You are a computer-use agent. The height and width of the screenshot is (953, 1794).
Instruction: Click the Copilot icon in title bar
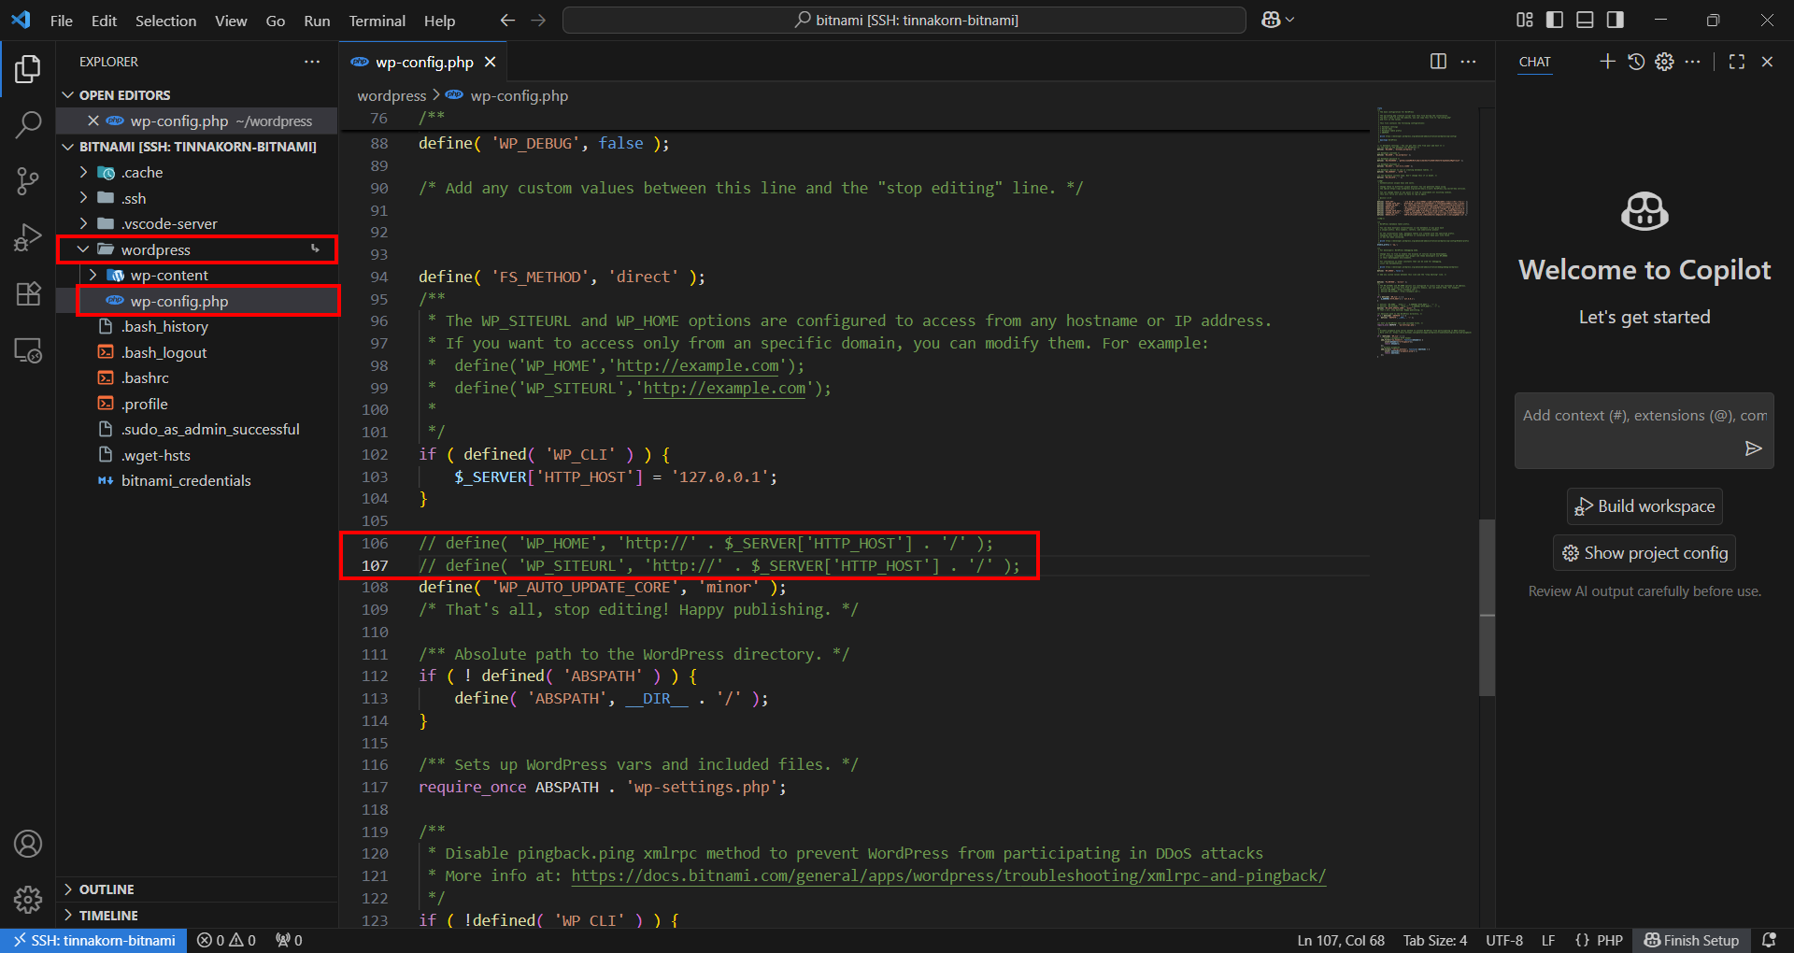tap(1271, 20)
